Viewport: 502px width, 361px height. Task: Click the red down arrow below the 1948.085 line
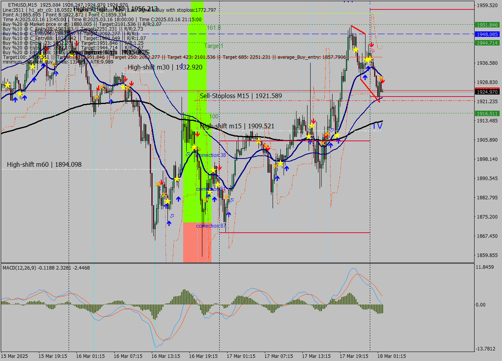pos(371,44)
